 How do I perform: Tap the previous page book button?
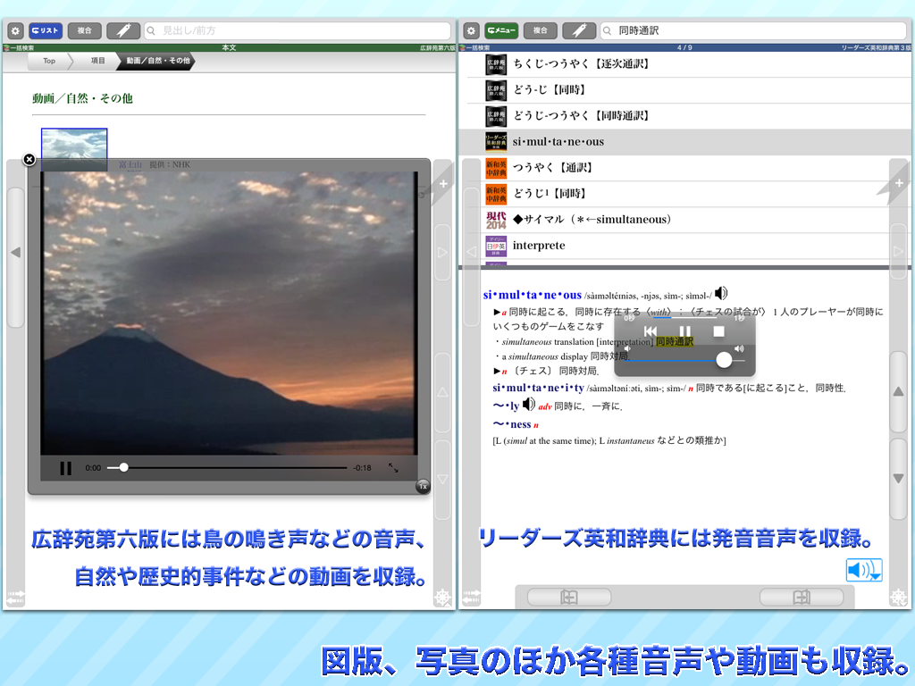pos(569,597)
